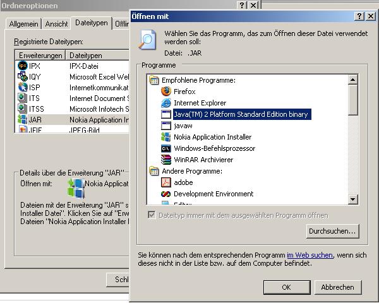Select the IPX-Datei row text
Viewport: 379px width, 303px height.
coord(84,66)
